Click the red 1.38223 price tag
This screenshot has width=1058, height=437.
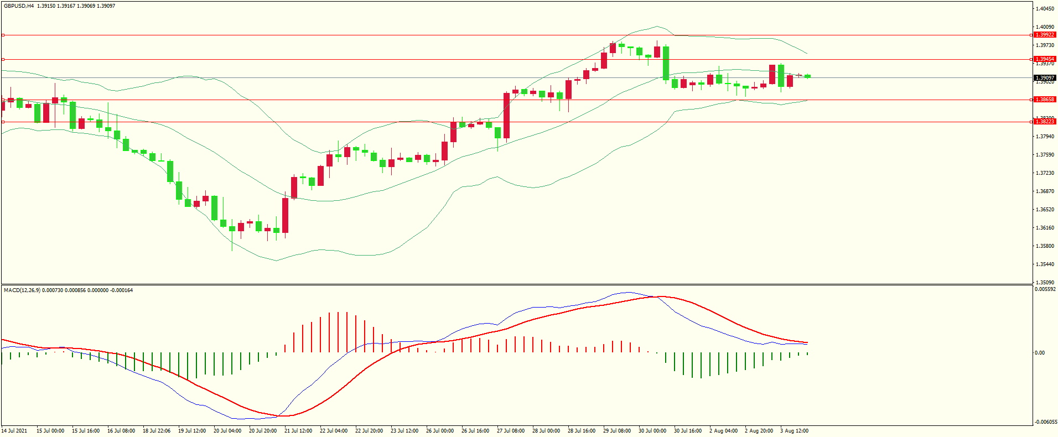click(1045, 122)
